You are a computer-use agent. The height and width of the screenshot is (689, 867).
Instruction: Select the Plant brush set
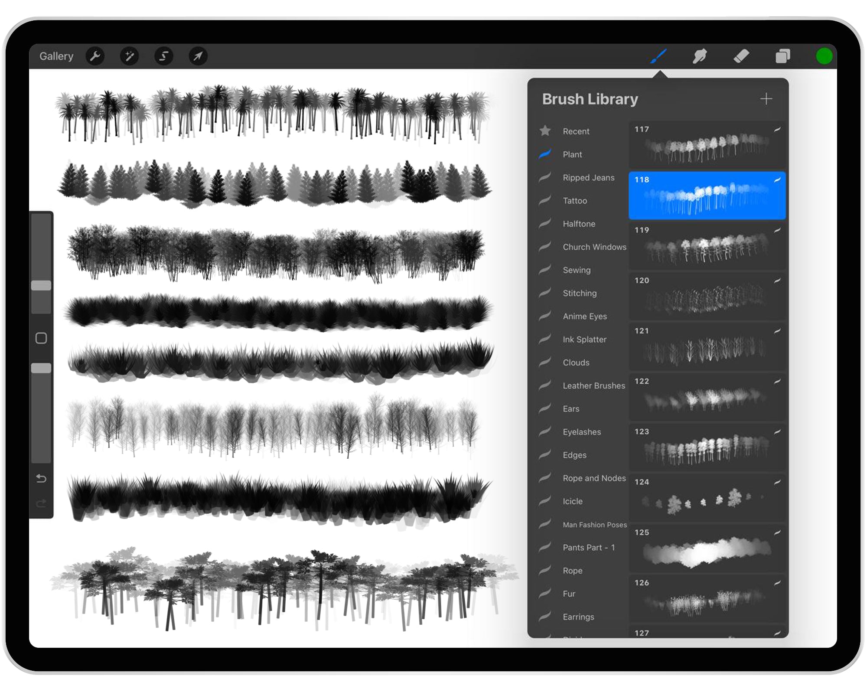[x=573, y=154]
